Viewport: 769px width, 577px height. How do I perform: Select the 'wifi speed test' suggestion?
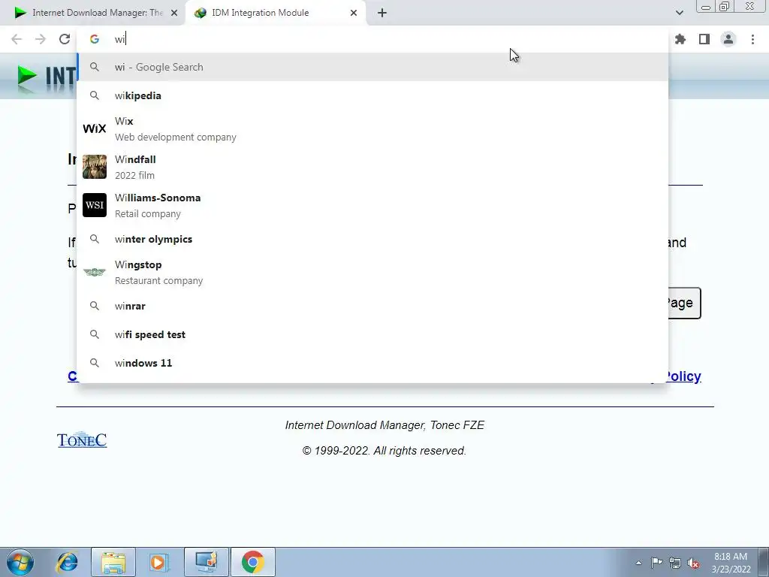[x=372, y=334]
